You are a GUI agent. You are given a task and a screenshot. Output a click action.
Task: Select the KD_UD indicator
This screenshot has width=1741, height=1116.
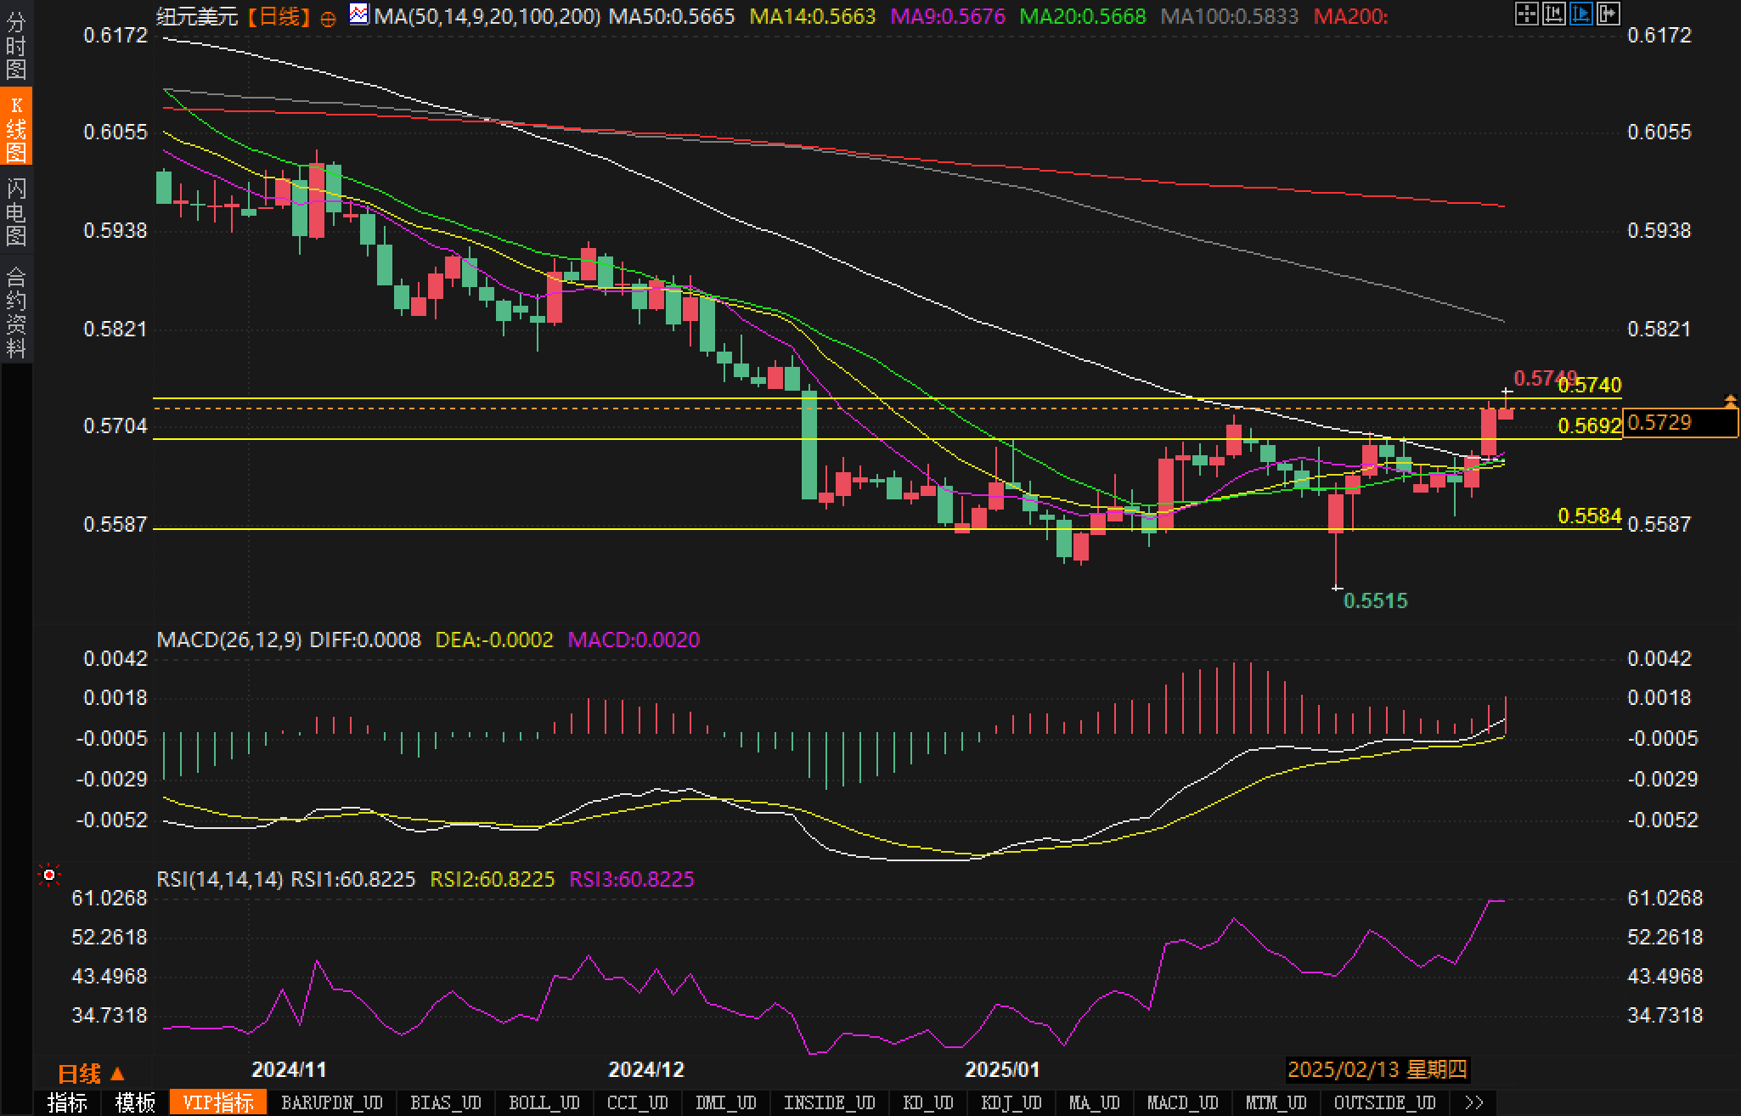928,1102
